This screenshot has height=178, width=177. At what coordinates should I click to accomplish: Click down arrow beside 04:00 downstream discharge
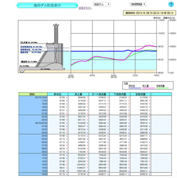129,136
